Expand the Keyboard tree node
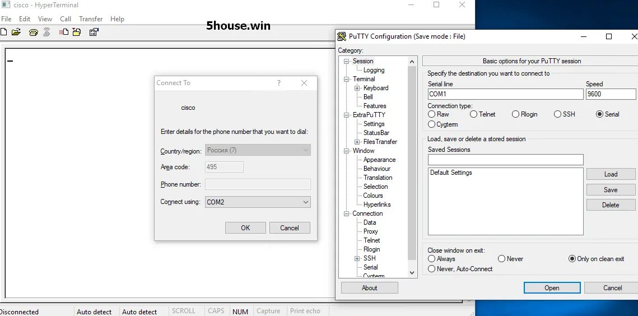The image size is (638, 316). click(357, 88)
